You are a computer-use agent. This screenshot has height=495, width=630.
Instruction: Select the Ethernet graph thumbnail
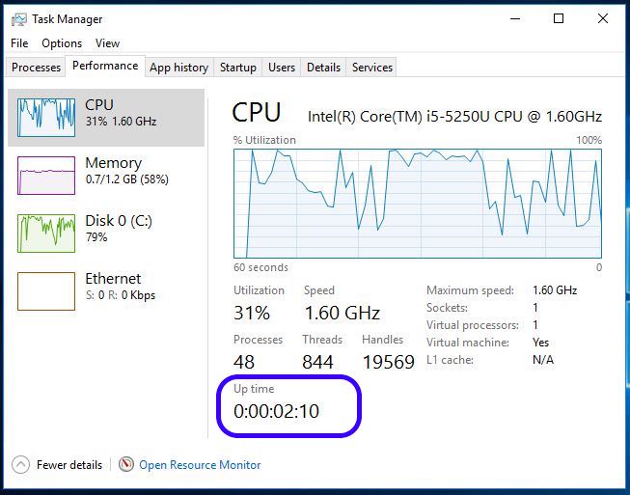tap(46, 291)
